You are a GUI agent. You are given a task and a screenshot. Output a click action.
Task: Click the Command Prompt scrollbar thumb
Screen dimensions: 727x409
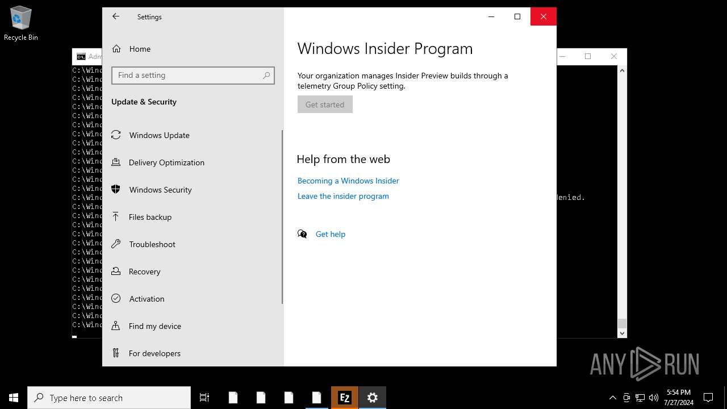pos(622,323)
